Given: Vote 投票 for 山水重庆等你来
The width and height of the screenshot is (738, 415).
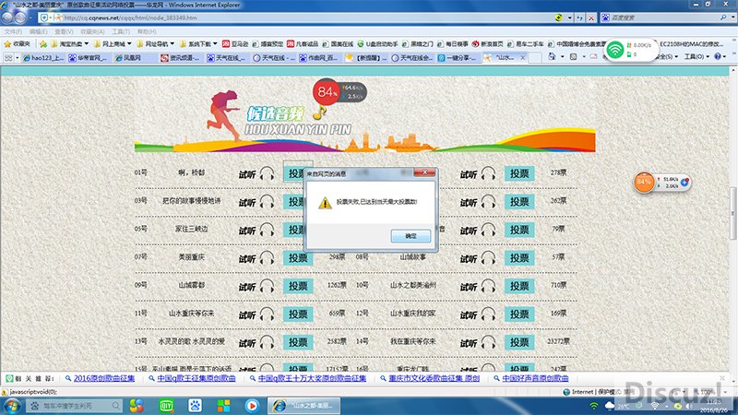Looking at the screenshot, I should [298, 314].
